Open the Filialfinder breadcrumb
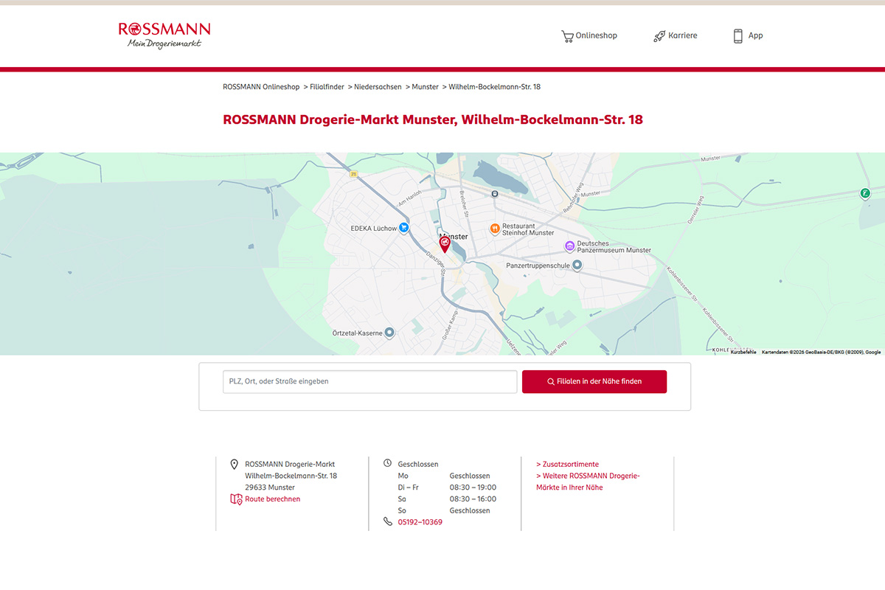 (x=327, y=87)
